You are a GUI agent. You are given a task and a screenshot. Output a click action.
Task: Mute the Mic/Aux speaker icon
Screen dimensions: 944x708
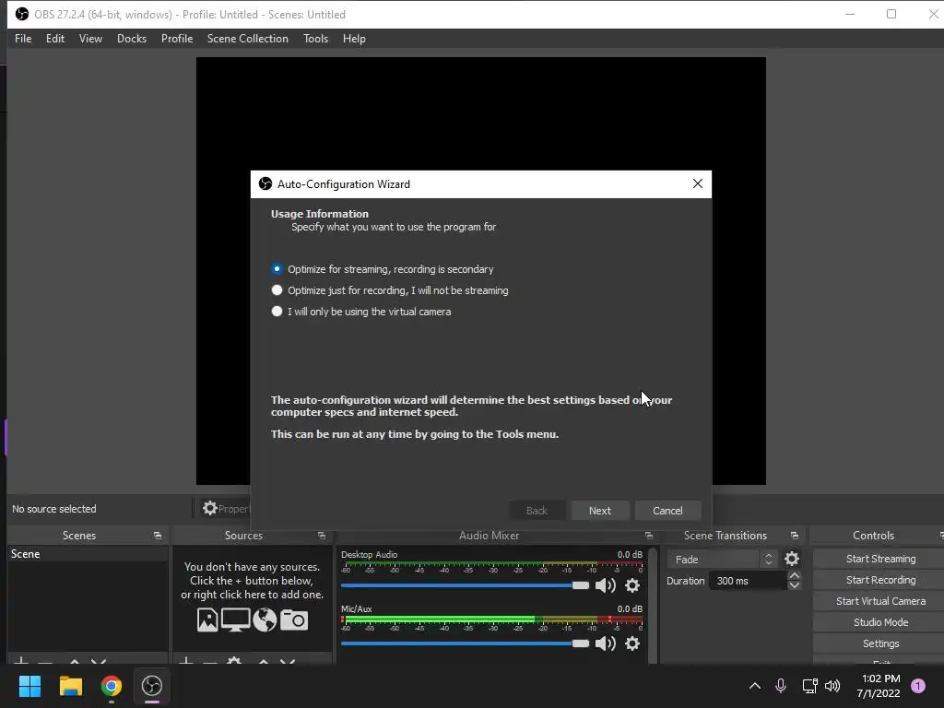[x=605, y=643]
